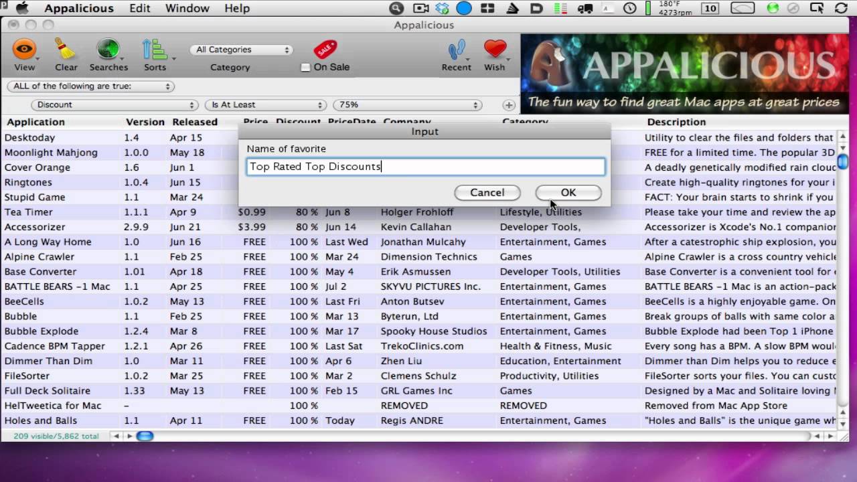The image size is (857, 482).
Task: Click the horizontal scrollbar blue thumb
Action: (x=145, y=436)
